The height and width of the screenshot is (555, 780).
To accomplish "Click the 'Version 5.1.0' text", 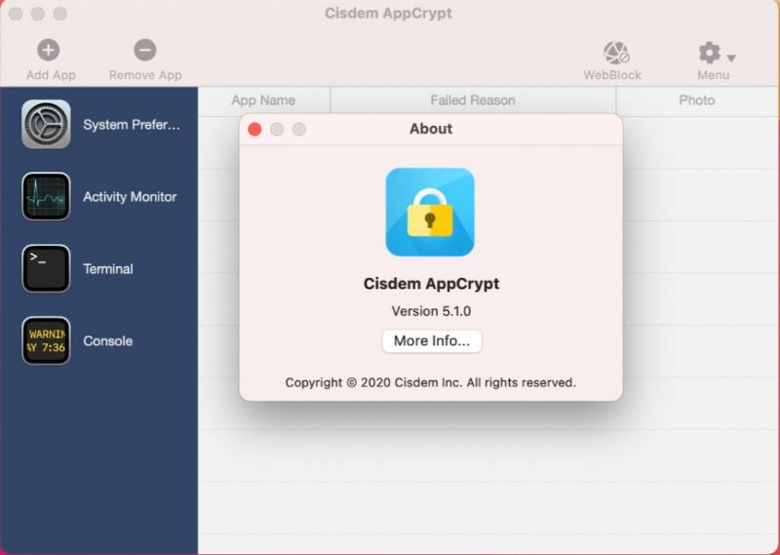I will [x=431, y=311].
